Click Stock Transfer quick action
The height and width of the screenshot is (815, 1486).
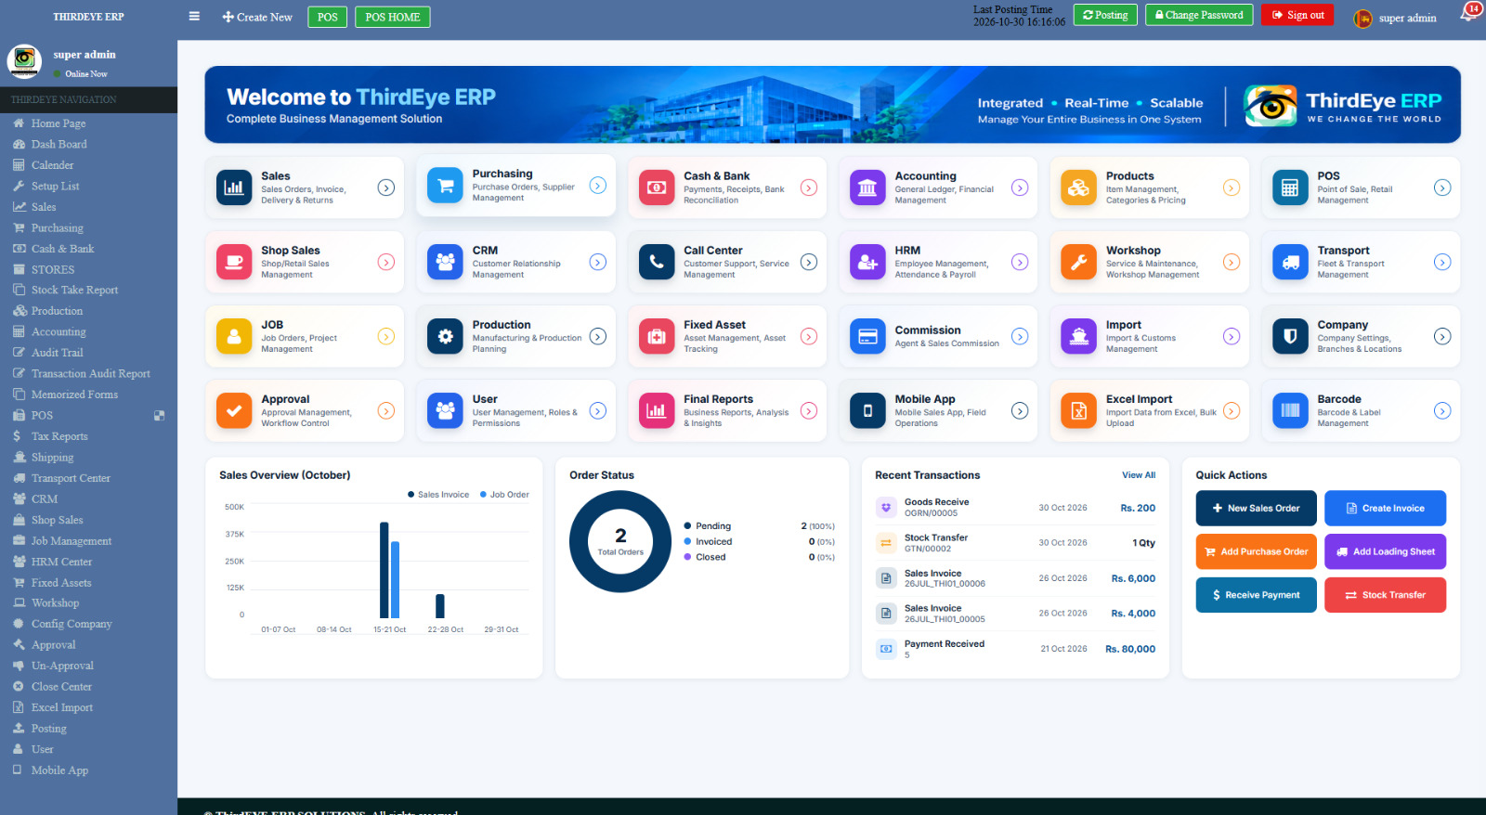[x=1385, y=595]
